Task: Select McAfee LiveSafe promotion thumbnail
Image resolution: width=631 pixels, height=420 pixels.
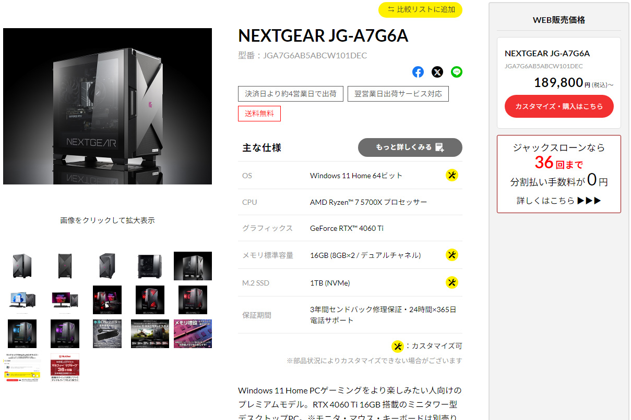Action: [65, 368]
